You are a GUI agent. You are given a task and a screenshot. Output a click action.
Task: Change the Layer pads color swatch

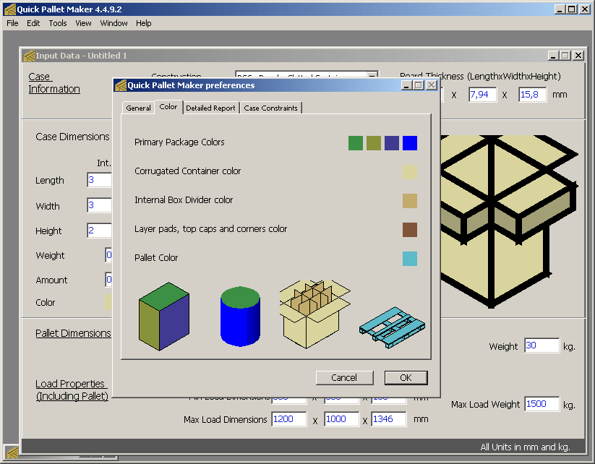[x=410, y=230]
